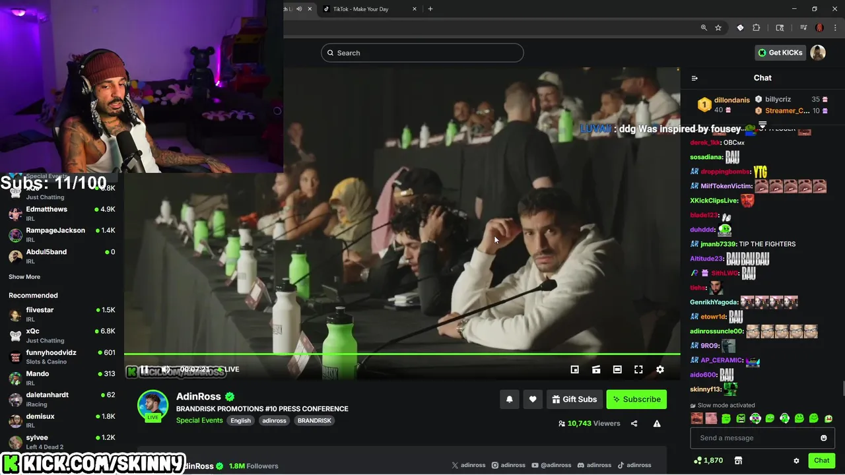Mute the stream volume speaker icon
Image resolution: width=845 pixels, height=475 pixels.
point(166,369)
